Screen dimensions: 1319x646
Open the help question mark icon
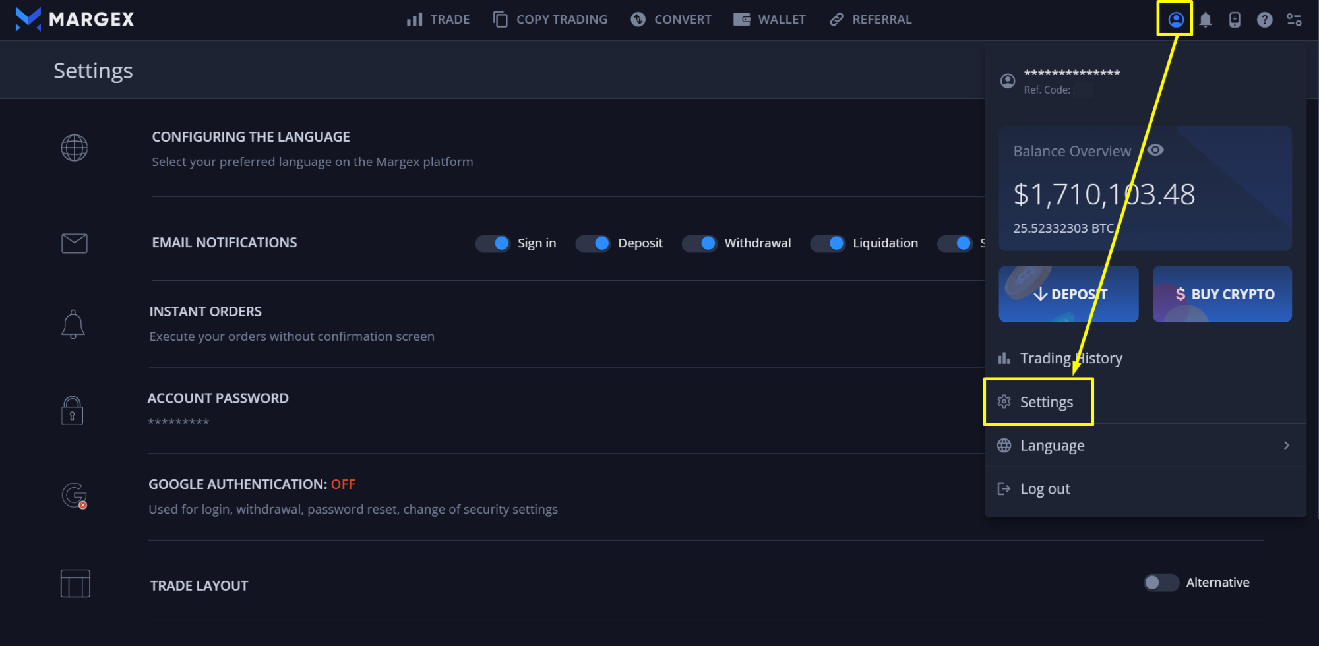click(x=1264, y=20)
